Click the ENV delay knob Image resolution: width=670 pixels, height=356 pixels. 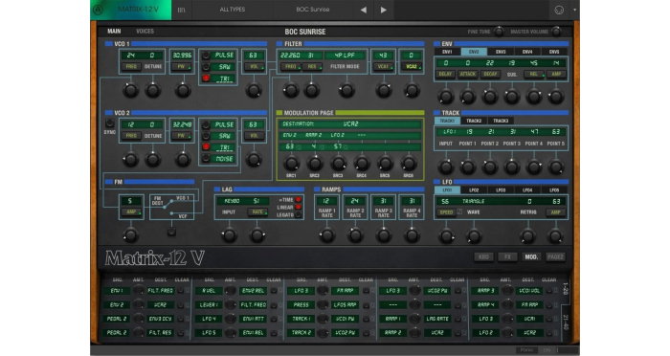point(446,97)
